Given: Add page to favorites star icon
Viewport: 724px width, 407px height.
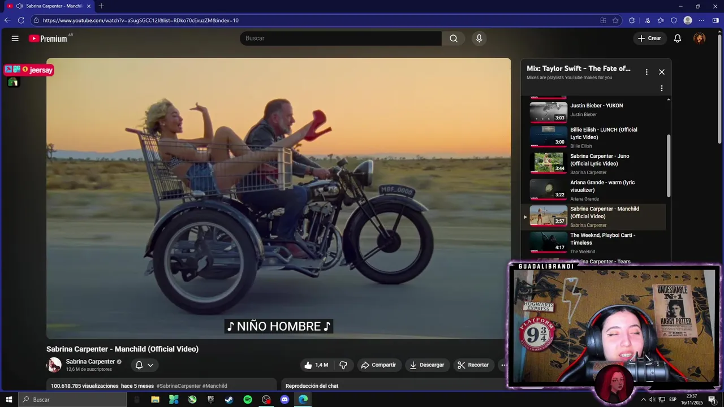Looking at the screenshot, I should click(x=615, y=20).
